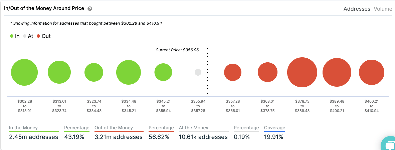Screen dimensions: 395x150
Task: Click the largest red bubble $378.75 to $389.48
Action: pos(302,72)
